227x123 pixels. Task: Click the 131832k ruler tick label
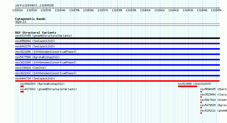[x=32, y=10]
